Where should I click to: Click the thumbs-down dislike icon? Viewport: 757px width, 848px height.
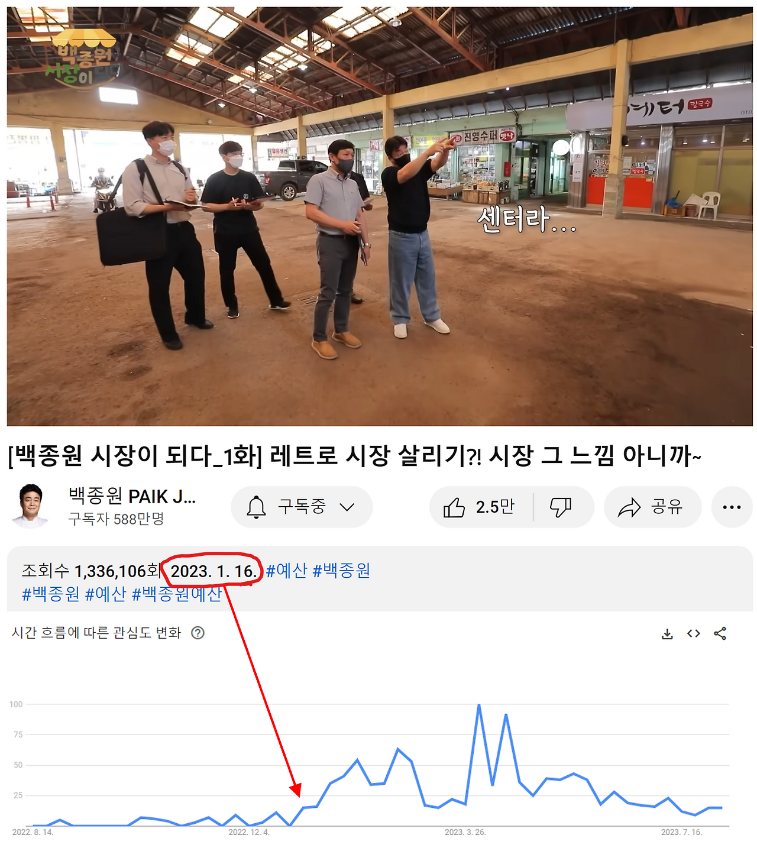(561, 507)
